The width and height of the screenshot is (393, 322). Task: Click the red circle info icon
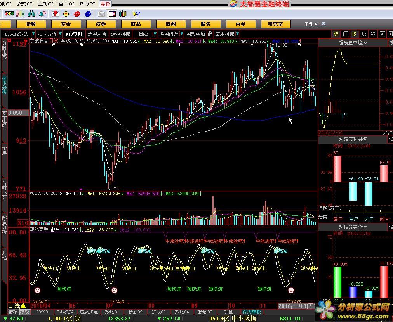[77, 14]
